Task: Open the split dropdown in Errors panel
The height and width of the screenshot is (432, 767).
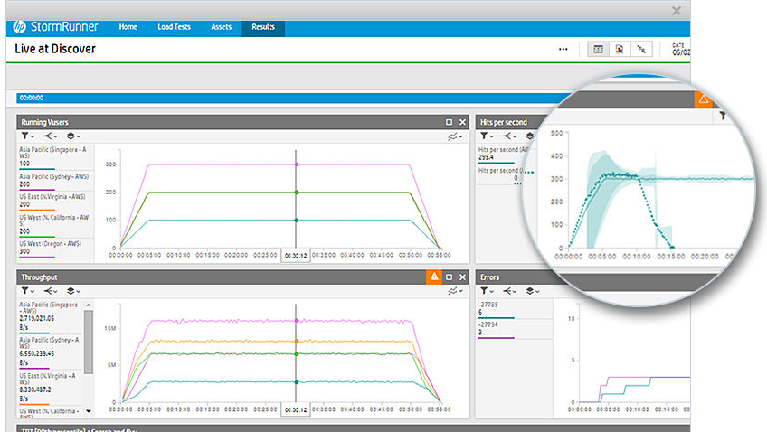Action: pos(510,291)
